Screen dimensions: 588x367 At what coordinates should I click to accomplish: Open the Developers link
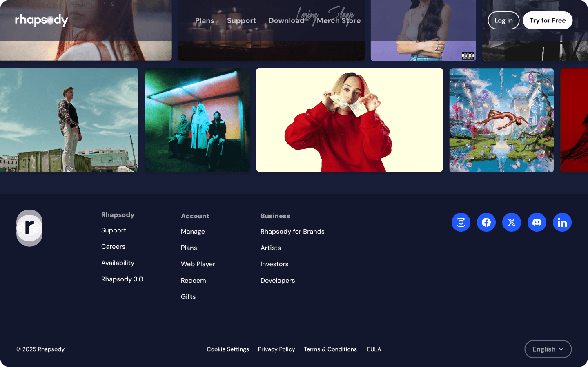278,281
